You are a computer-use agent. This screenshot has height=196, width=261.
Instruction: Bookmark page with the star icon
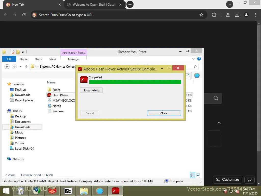point(201,15)
